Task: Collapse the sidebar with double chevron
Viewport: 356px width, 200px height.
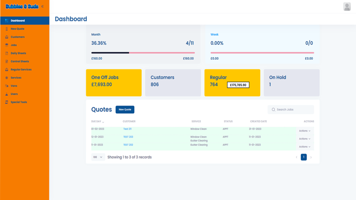Action: [42, 7]
